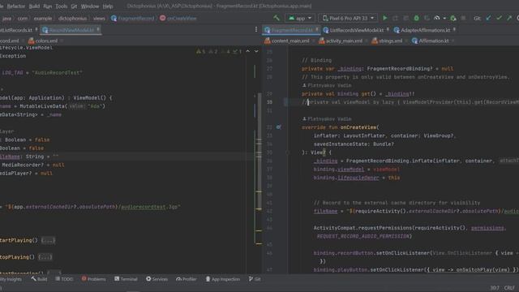Switch to AdapterAffirmations.kt tab

pyautogui.click(x=425, y=30)
